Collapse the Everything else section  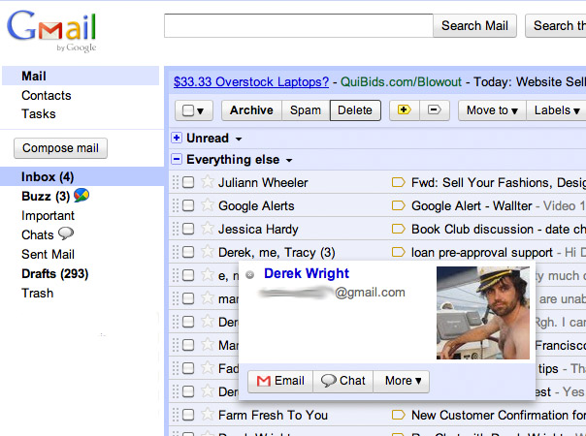[x=177, y=159]
